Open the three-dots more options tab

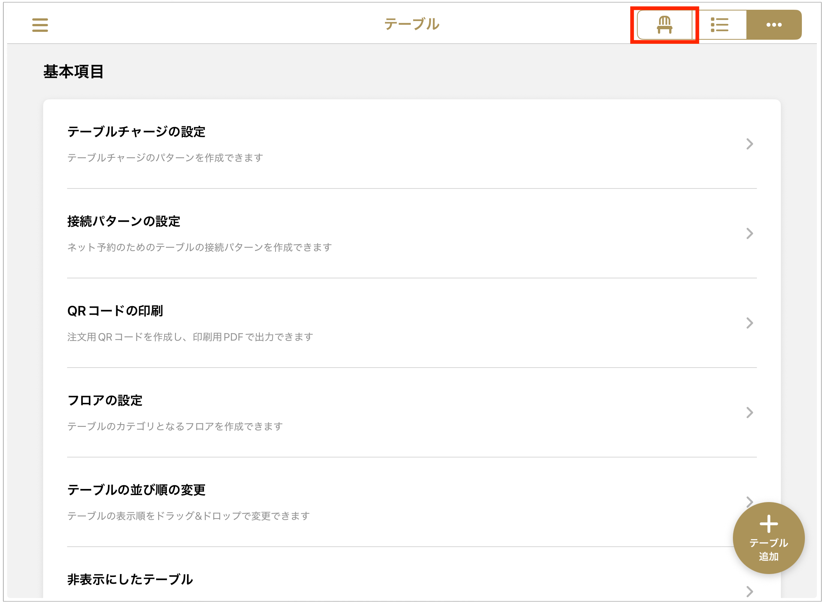pyautogui.click(x=774, y=25)
